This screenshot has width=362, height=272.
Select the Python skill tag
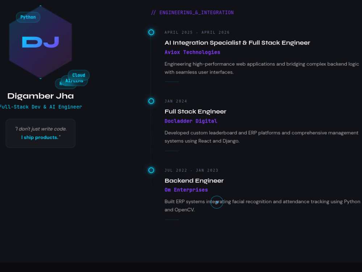28,17
